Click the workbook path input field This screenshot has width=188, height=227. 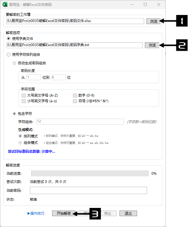(x=75, y=21)
